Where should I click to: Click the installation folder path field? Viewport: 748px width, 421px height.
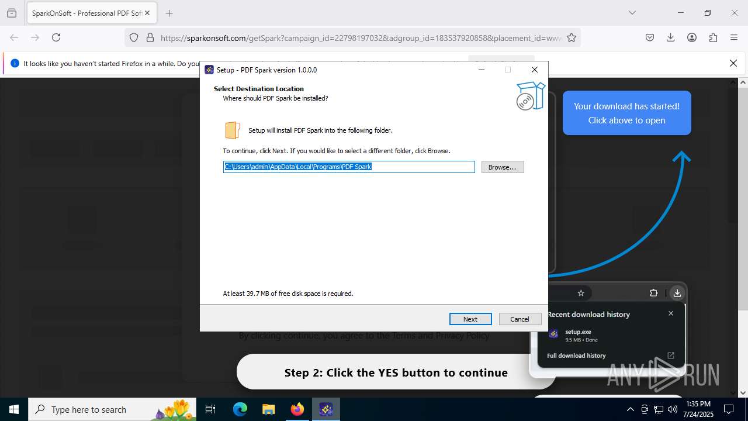point(349,167)
